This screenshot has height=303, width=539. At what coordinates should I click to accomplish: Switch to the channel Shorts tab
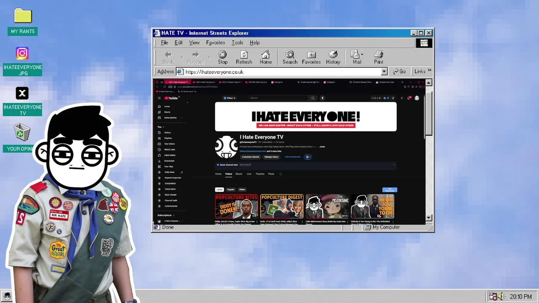[x=239, y=174]
